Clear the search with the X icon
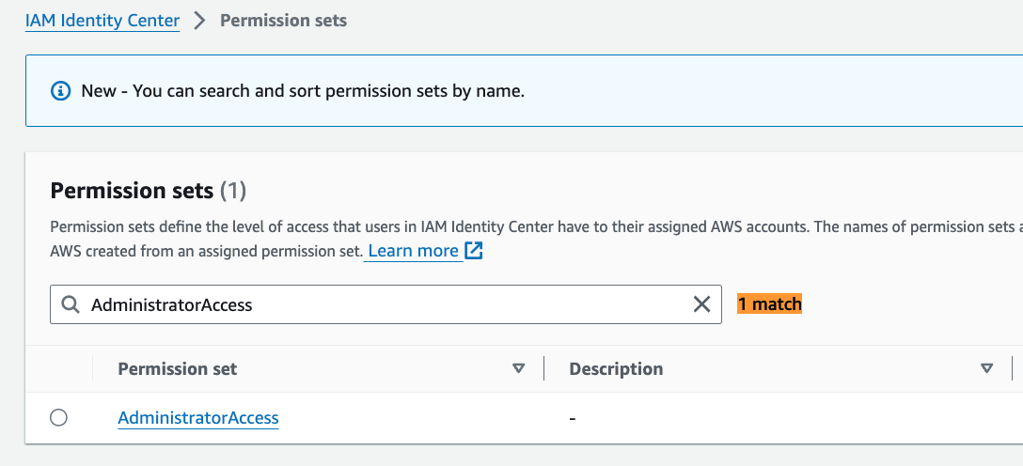Viewport: 1023px width, 466px height. point(701,304)
